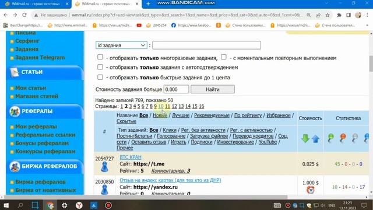The height and width of the screenshot is (210, 373).
Task: Open the YouTube bookmark icon
Action: (x=139, y=25)
